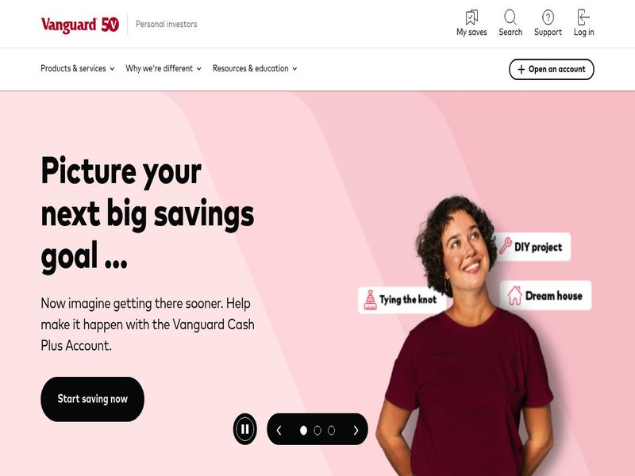
Task: Click the Vanguard 50 logo
Action: 80,25
